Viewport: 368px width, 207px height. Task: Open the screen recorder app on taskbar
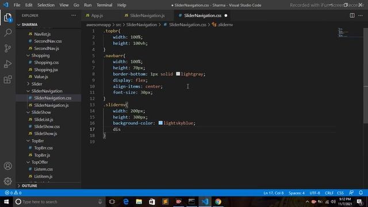[x=178, y=202]
